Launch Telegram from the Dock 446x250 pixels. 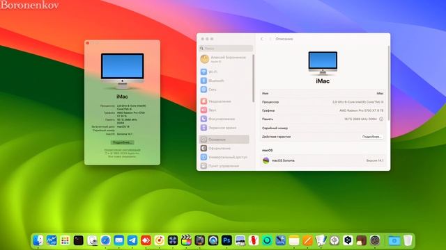(132, 240)
